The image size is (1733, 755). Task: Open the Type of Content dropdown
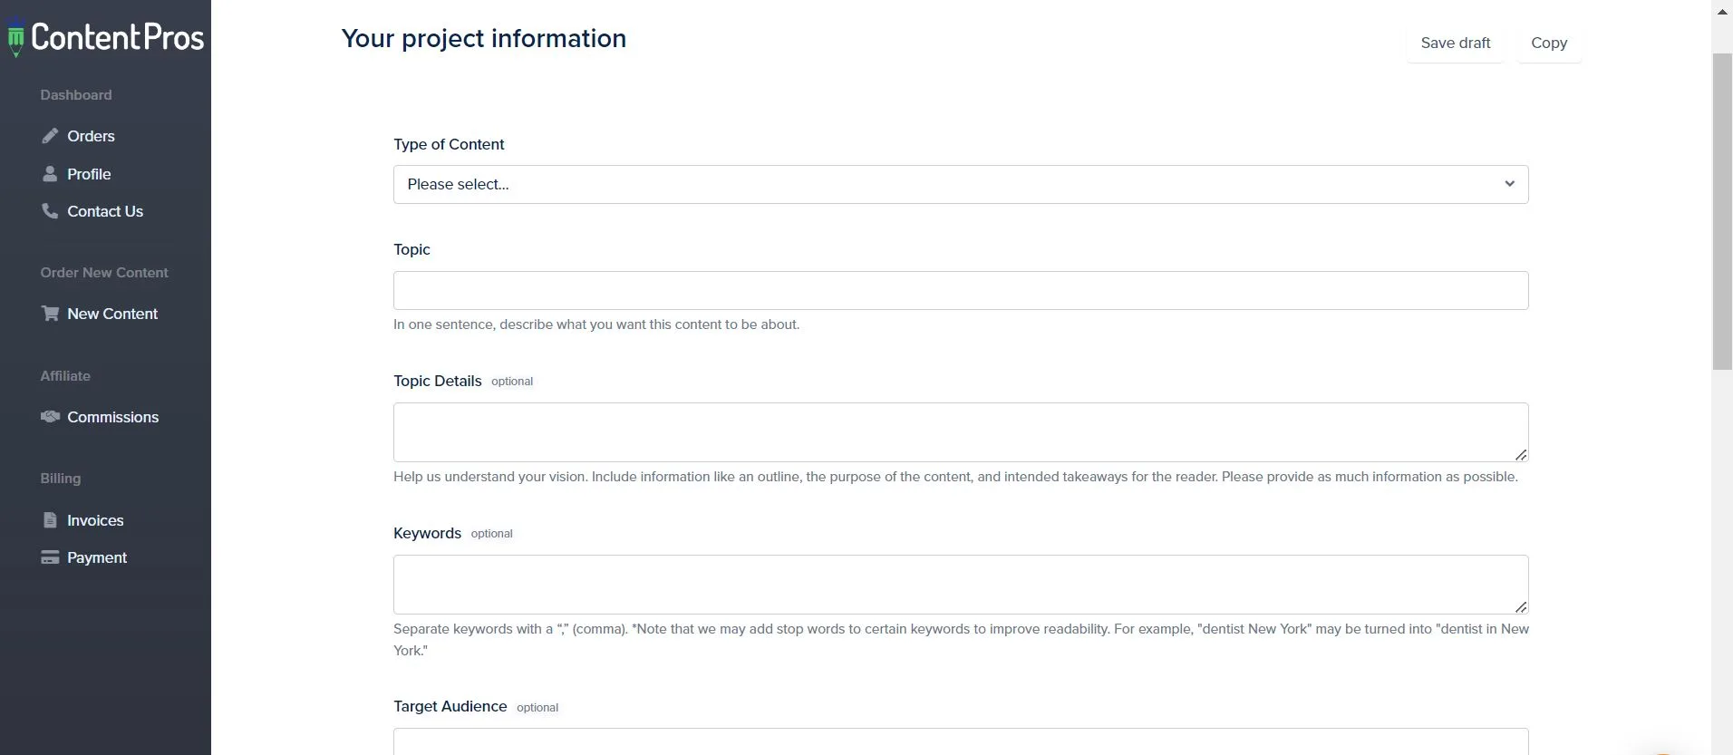pos(961,184)
